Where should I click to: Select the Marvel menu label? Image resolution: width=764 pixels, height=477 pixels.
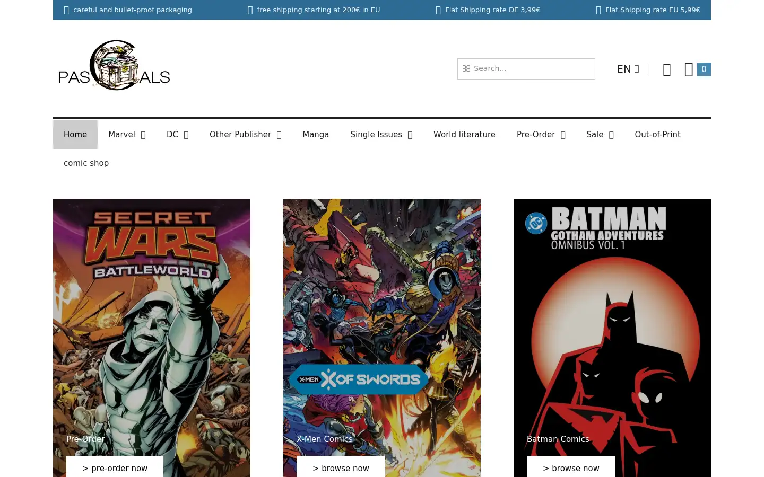121,135
